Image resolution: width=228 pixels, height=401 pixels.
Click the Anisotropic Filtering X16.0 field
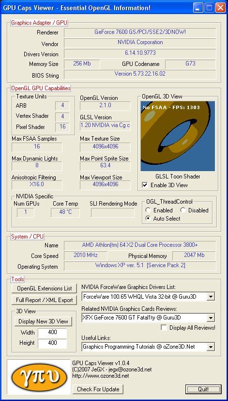37,185
